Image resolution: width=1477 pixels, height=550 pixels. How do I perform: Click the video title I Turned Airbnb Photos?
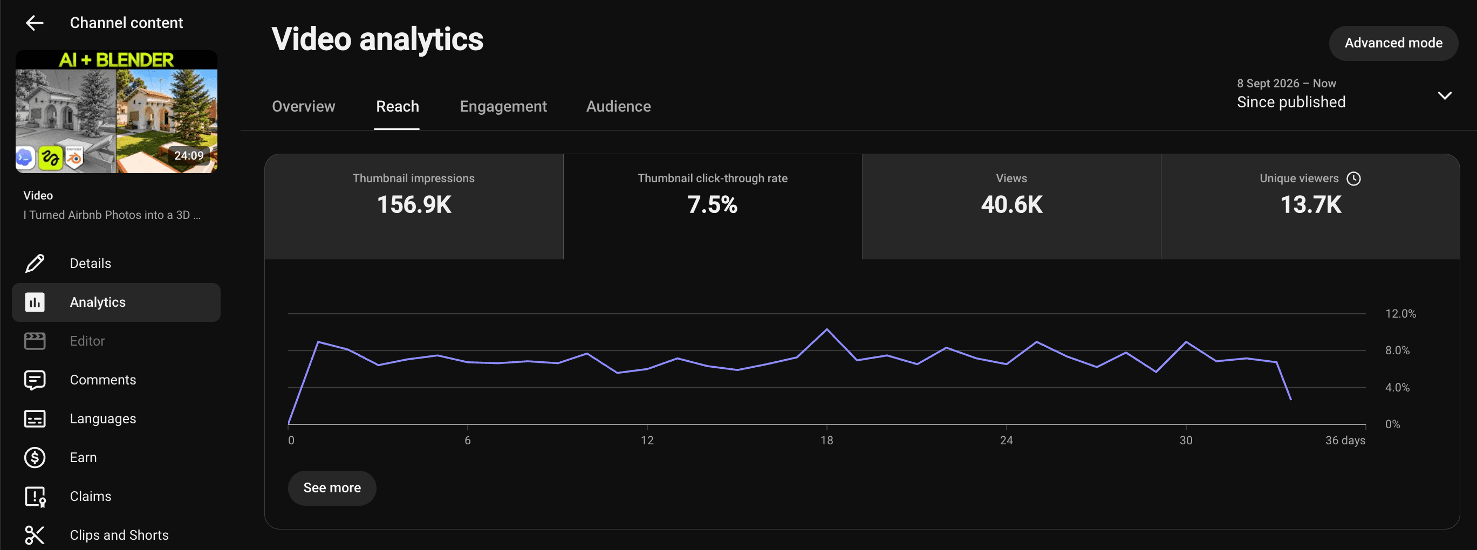tap(112, 216)
